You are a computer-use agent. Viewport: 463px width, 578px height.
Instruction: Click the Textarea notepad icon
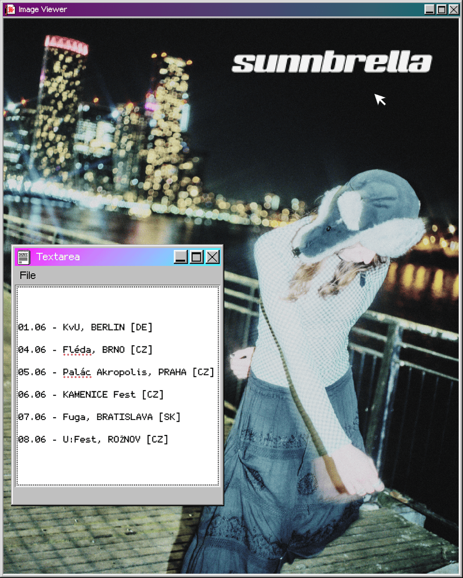[x=24, y=257]
